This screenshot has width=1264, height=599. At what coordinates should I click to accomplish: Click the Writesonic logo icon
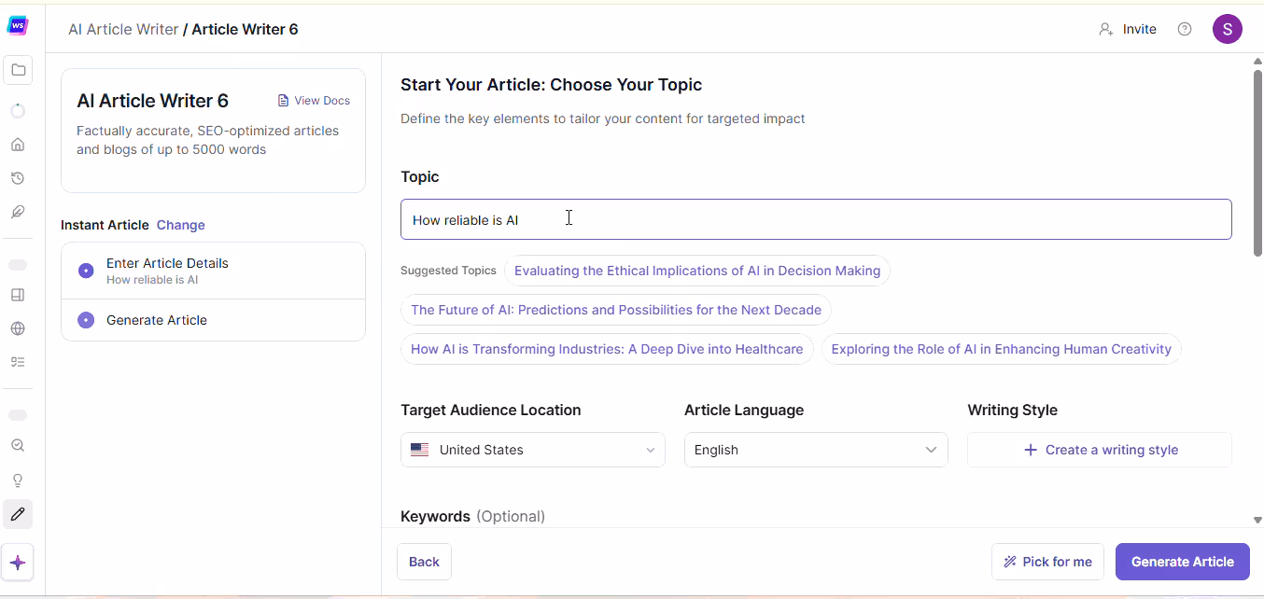[x=18, y=26]
